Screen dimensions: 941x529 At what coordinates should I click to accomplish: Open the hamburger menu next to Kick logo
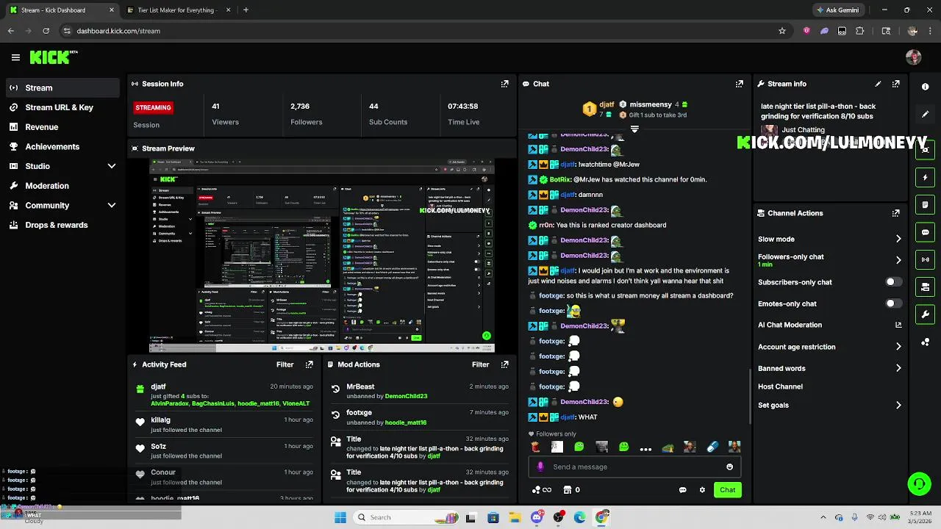coord(15,57)
